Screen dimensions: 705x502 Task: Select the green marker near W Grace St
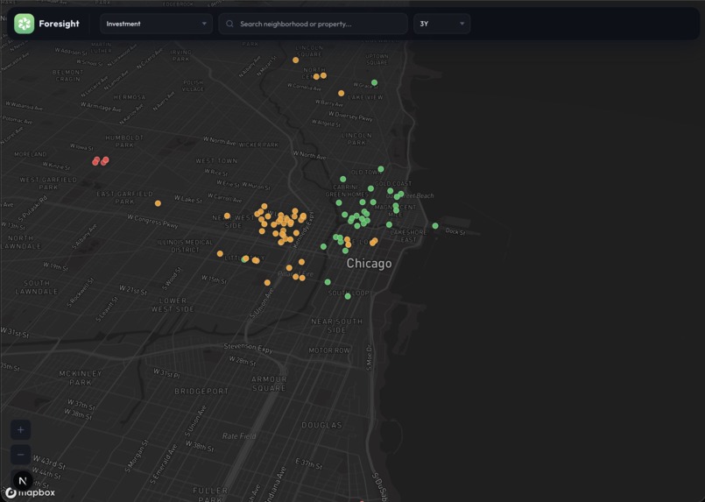coord(374,82)
